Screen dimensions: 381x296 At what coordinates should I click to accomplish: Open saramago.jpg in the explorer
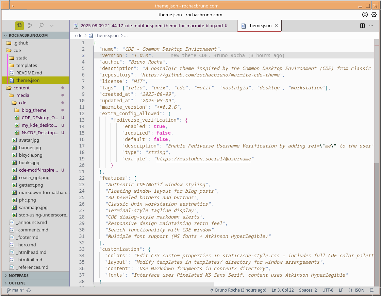[x=36, y=207]
